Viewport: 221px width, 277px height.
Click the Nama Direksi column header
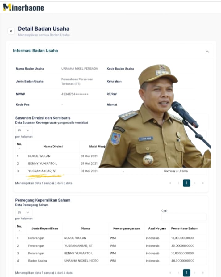(x=53, y=146)
